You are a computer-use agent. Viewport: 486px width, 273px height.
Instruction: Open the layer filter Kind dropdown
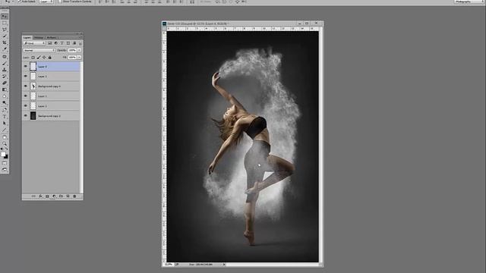click(34, 43)
